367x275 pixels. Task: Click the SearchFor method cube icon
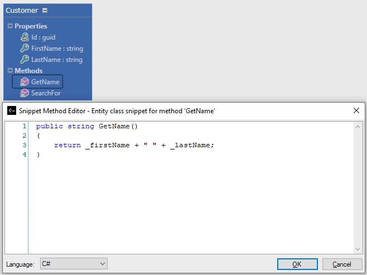point(24,93)
